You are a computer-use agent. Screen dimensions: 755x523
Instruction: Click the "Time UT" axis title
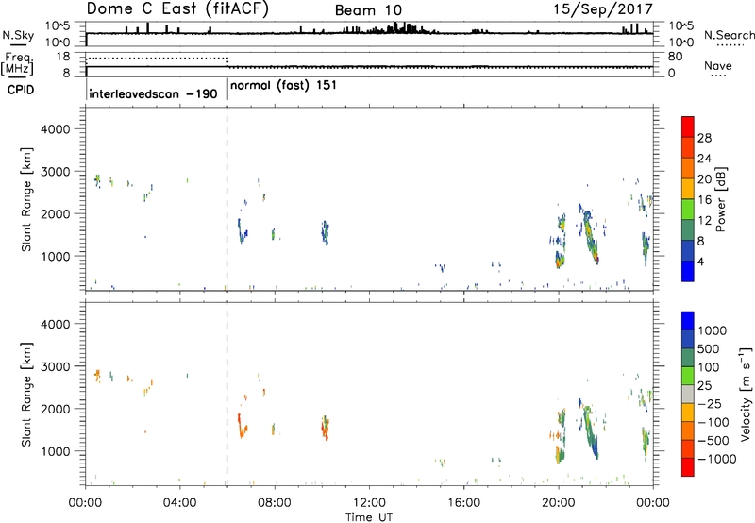click(369, 516)
